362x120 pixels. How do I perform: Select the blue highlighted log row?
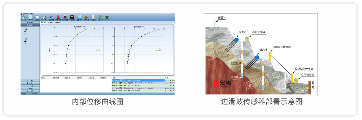click(x=143, y=80)
